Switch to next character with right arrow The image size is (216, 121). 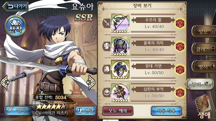[x=91, y=82]
